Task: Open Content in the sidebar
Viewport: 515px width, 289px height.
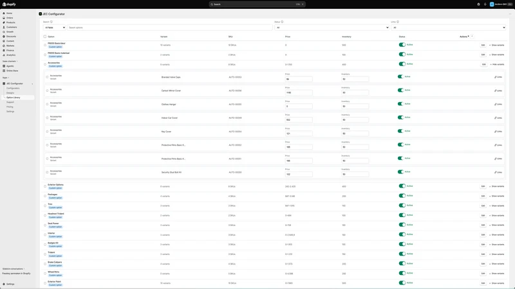Action: 10,41
